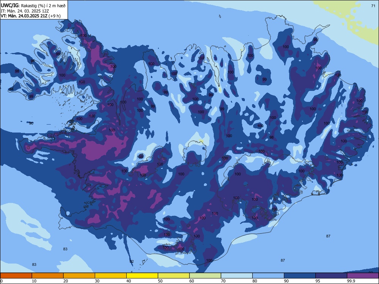Click the legend tick label 95
The height and width of the screenshot is (284, 379).
[x=318, y=281]
